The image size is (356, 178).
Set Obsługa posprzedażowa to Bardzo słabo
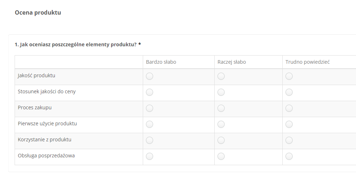150,156
